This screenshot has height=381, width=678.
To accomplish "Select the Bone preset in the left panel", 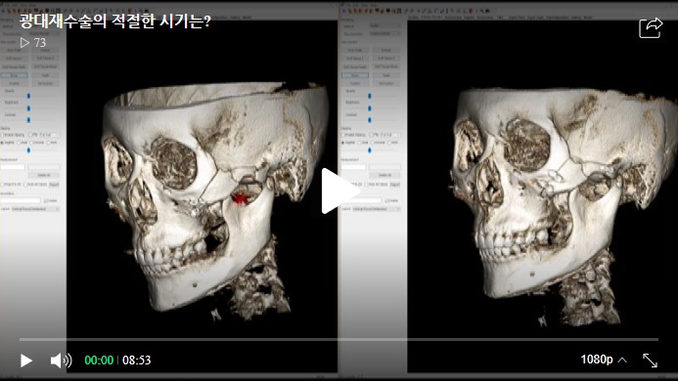I will pos(15,75).
